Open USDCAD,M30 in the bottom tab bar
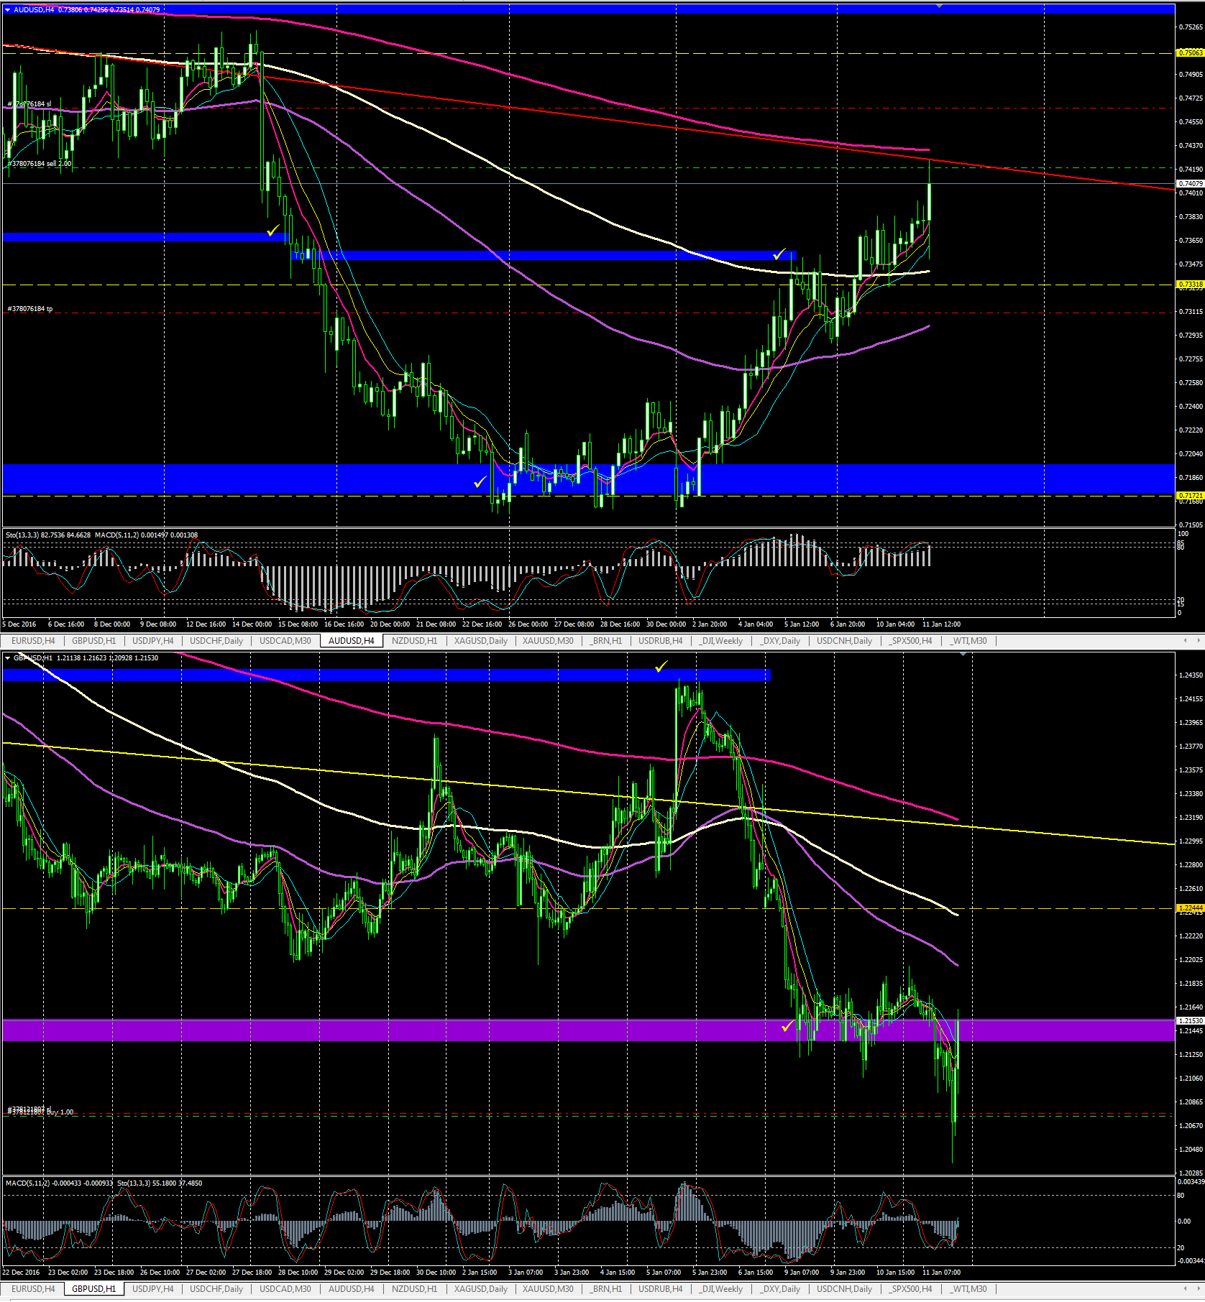The image size is (1205, 1302). click(x=285, y=1289)
